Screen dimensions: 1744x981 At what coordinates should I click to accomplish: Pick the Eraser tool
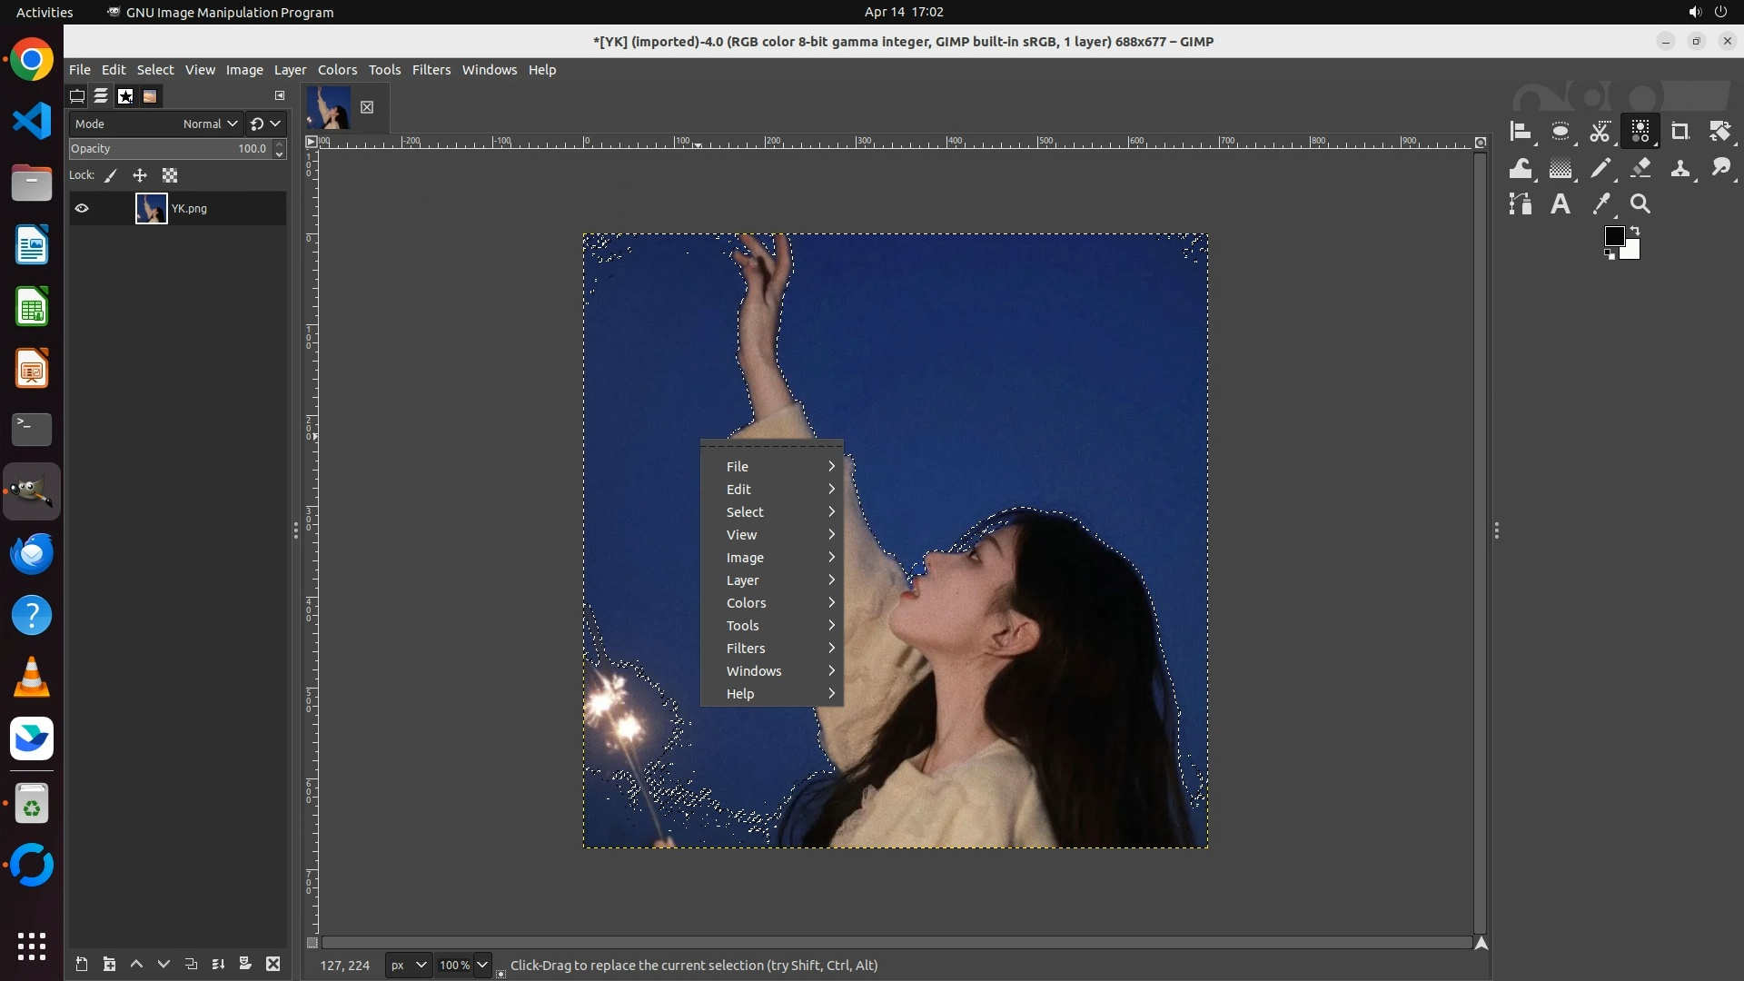(1640, 168)
